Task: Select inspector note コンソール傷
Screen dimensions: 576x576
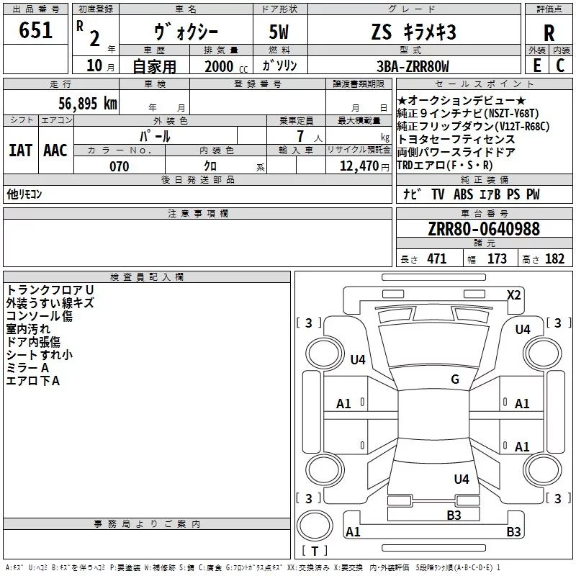Action: click(39, 316)
